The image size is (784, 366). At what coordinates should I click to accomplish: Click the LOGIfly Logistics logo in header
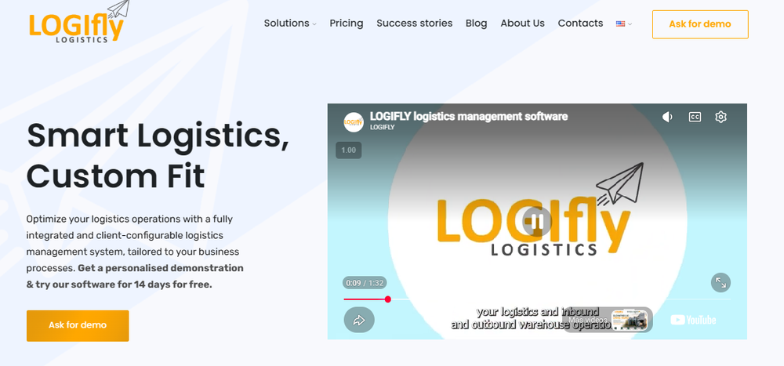pyautogui.click(x=79, y=22)
